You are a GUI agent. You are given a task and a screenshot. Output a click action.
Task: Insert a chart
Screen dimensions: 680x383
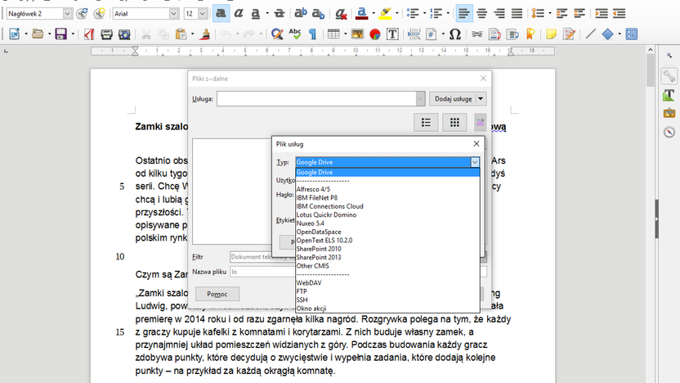tap(375, 34)
